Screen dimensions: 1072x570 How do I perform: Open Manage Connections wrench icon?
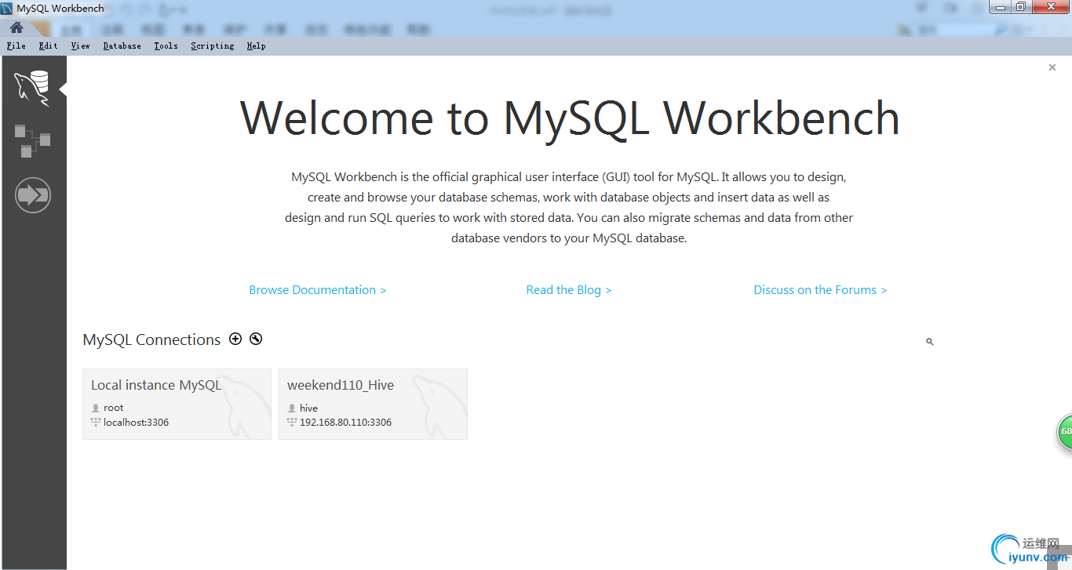[x=256, y=339]
